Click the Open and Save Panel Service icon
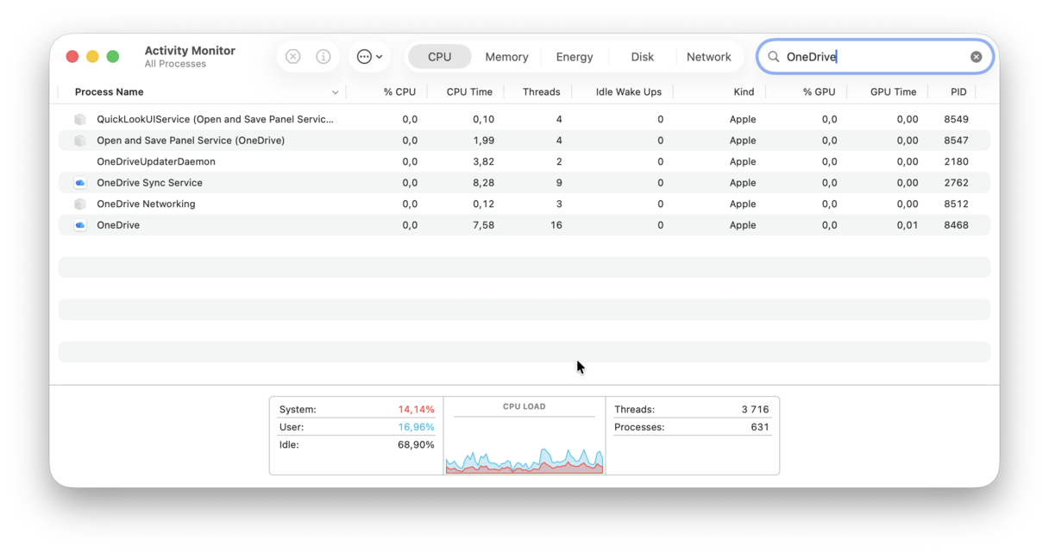Viewport: 1049px width, 553px height. click(80, 141)
